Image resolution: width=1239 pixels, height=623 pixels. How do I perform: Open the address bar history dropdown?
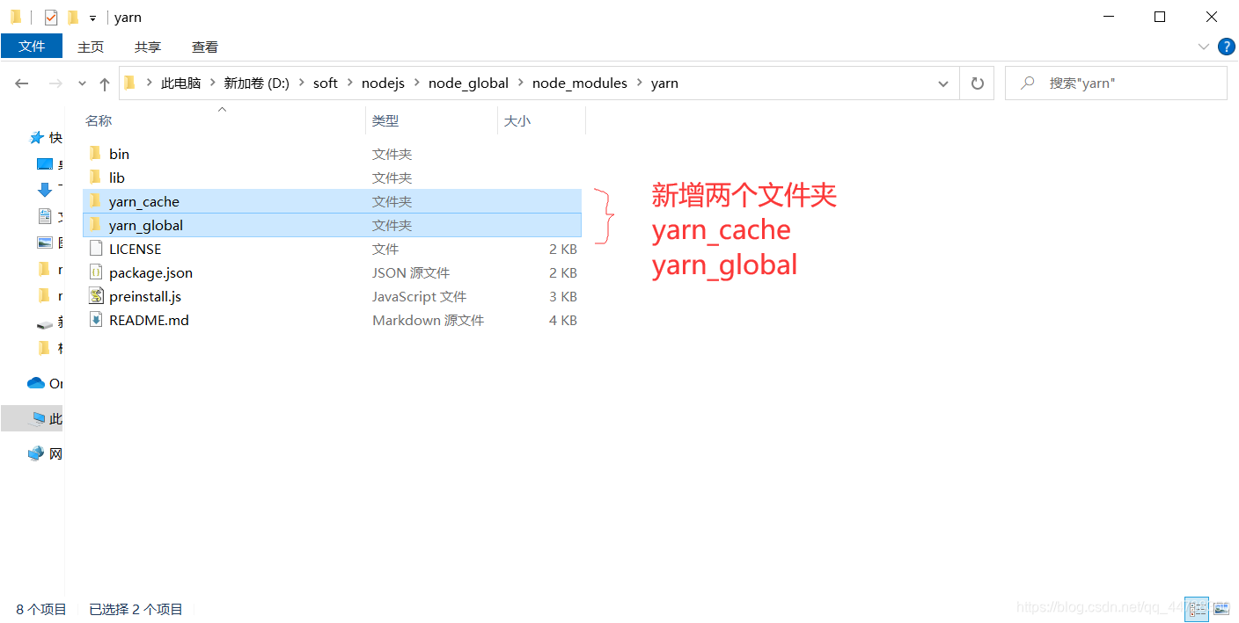(x=942, y=83)
